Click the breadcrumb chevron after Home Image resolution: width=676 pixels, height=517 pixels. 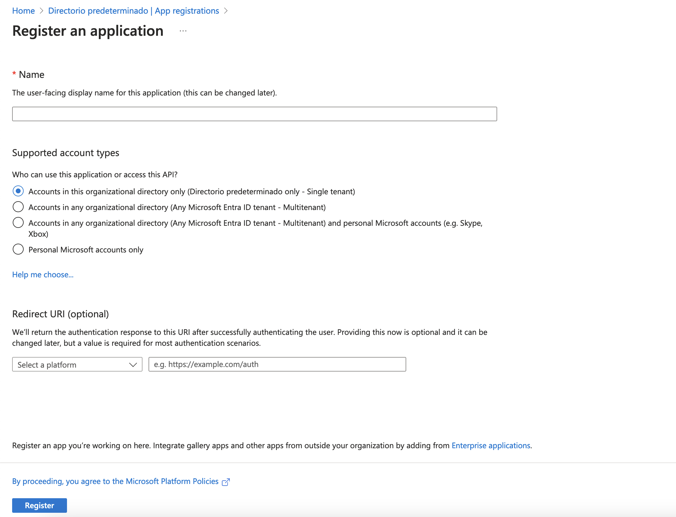42,11
